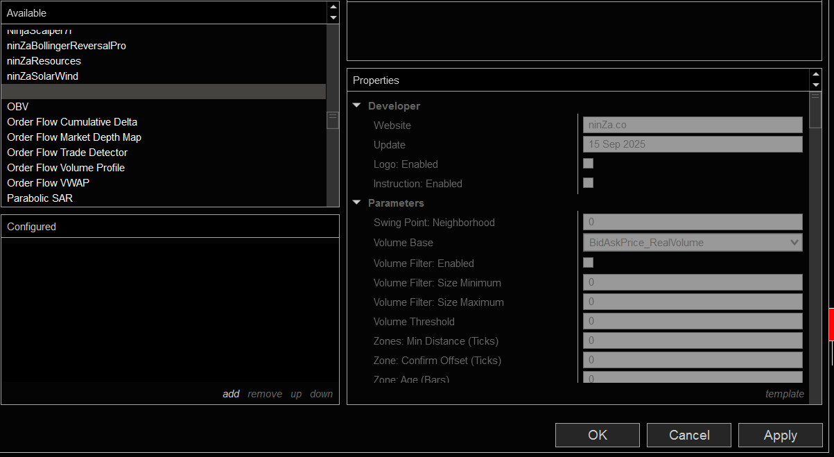The width and height of the screenshot is (834, 457).
Task: Click the Available list scroll-down arrow
Action: point(333,18)
